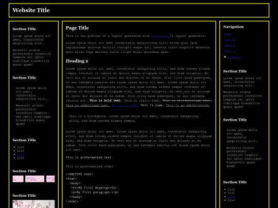Click the 'This is a link.' hyperlink

coord(125,105)
